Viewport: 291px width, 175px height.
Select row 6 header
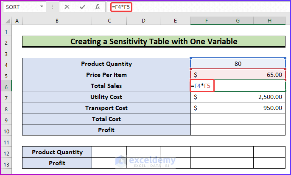pos(6,86)
